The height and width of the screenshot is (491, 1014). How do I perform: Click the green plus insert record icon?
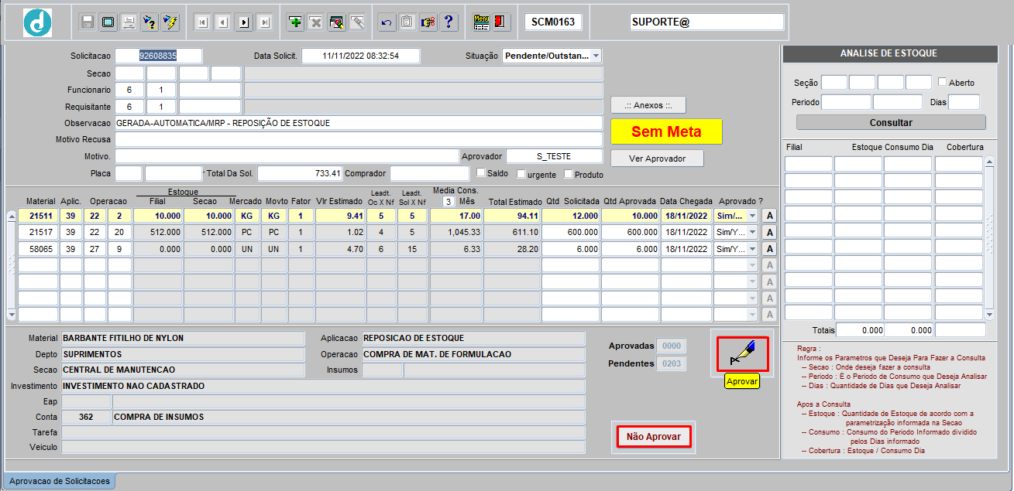295,22
